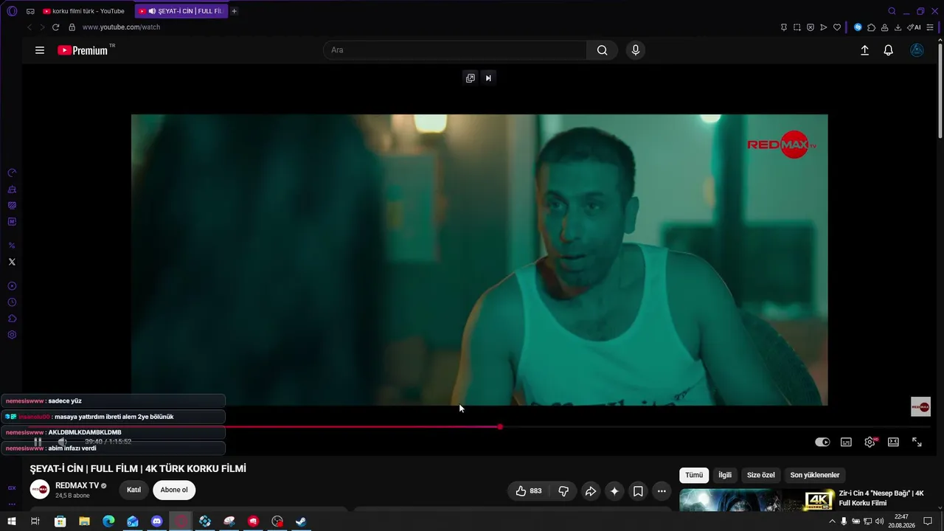Open YouTube notifications bell

coord(889,50)
